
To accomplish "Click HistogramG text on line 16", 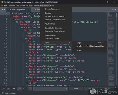I will 51,55.
